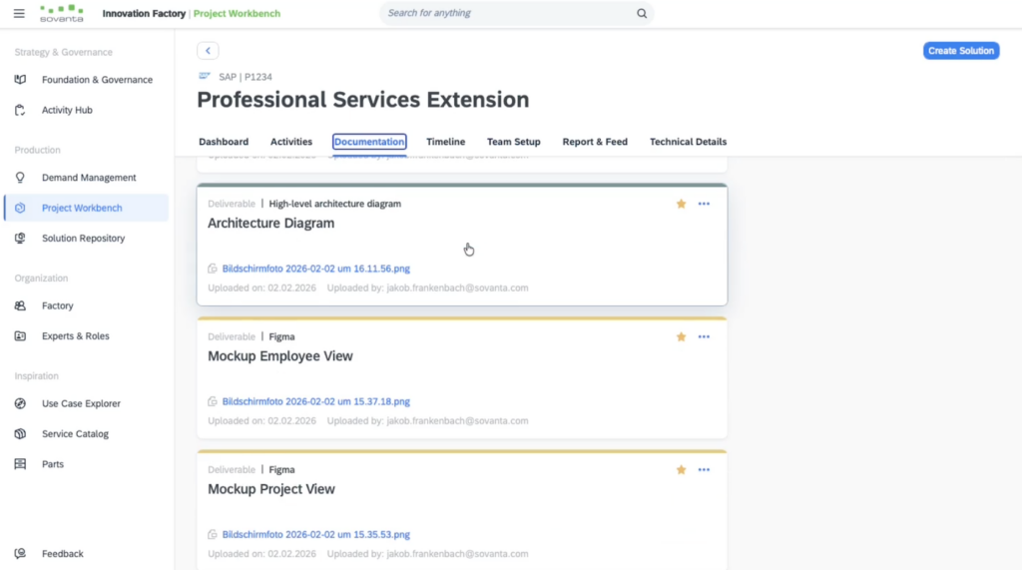Toggle favorite star on Architecture Diagram
1022x570 pixels.
coord(682,204)
